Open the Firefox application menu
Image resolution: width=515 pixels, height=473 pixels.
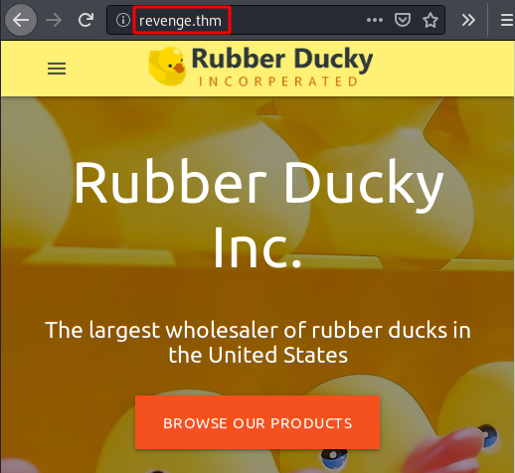pos(507,20)
